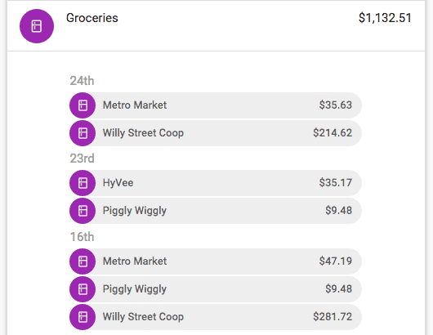Click the HyVee transaction icon
This screenshot has width=433, height=335.
[83, 183]
